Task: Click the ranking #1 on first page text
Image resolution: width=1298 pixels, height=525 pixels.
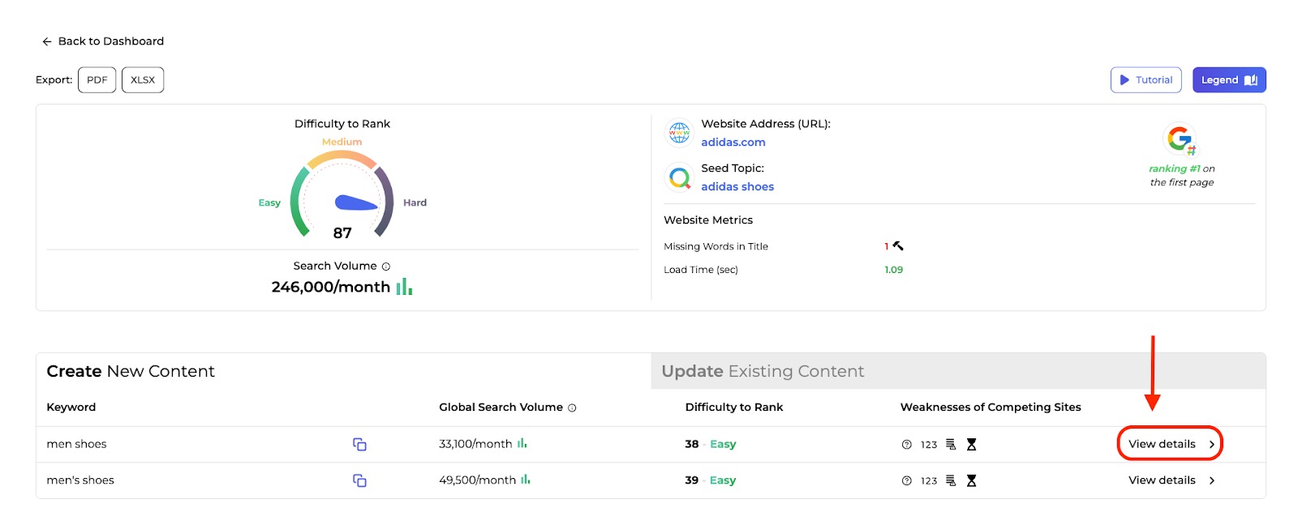Action: (1181, 175)
